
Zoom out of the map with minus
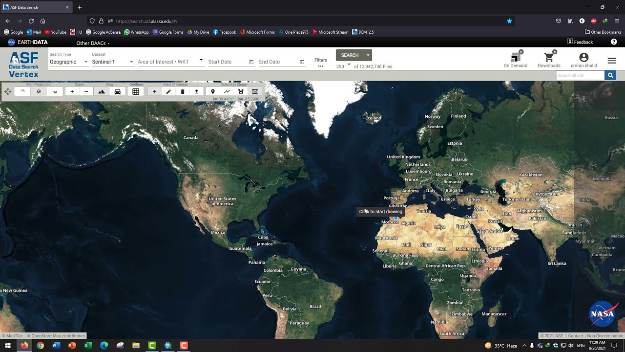[x=86, y=91]
